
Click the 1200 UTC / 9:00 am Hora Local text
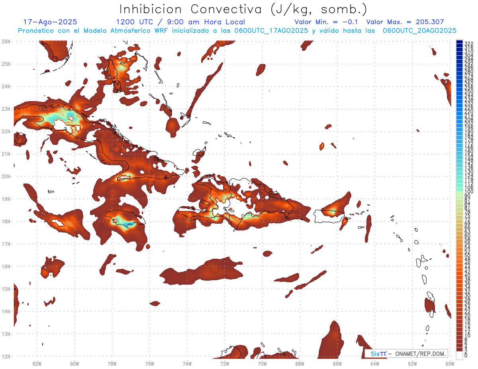coord(180,22)
